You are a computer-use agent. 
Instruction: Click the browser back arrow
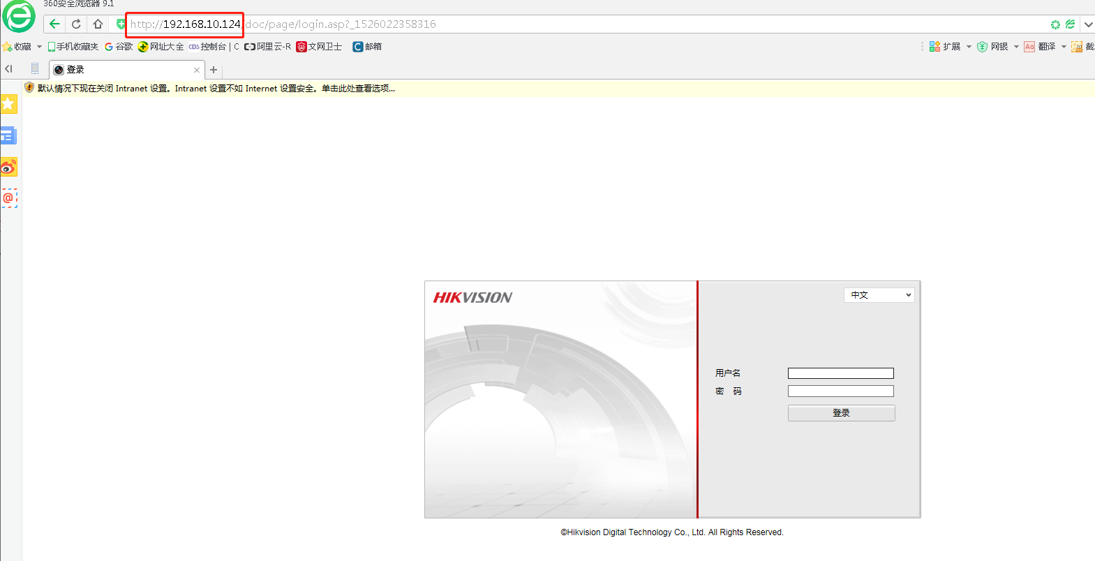(x=54, y=24)
